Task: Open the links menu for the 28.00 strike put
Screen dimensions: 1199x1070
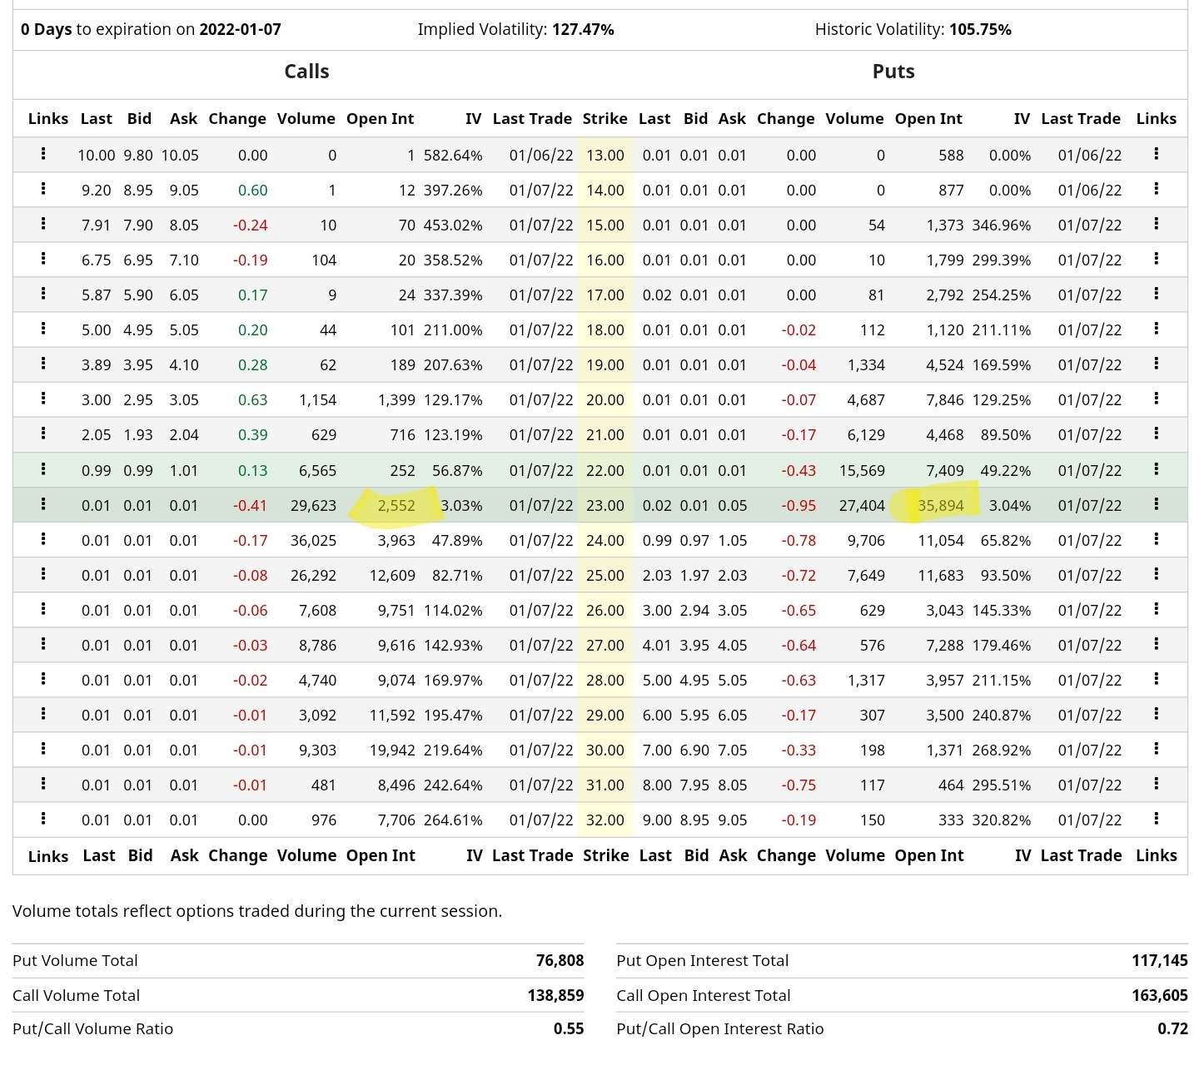Action: pos(1157,680)
